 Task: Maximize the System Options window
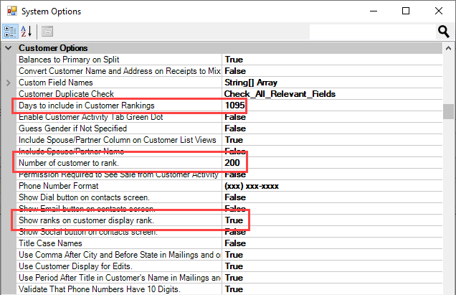406,11
